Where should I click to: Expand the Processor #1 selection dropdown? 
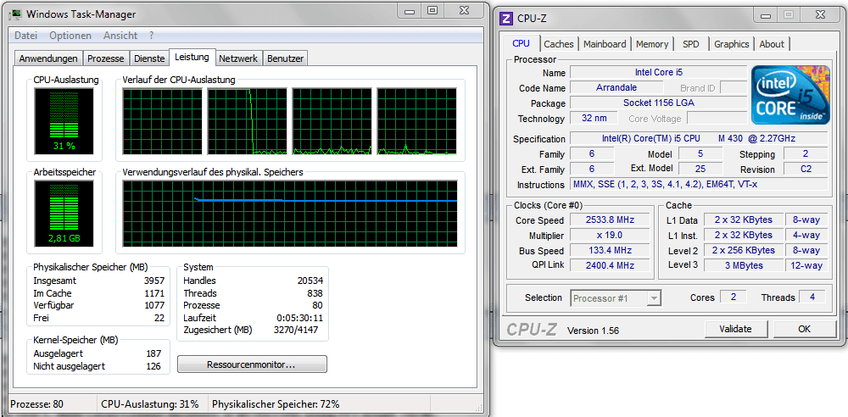point(654,298)
